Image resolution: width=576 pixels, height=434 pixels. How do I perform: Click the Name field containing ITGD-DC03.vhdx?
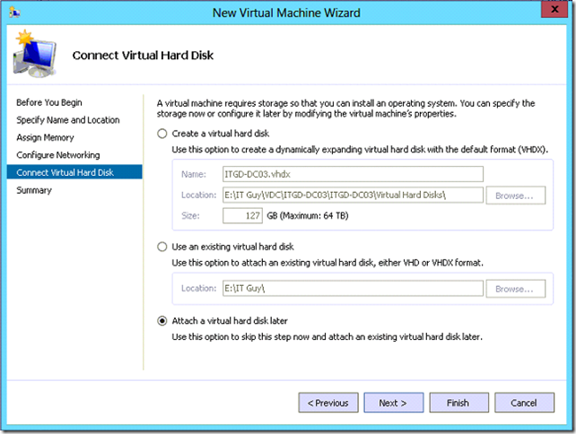click(x=353, y=174)
